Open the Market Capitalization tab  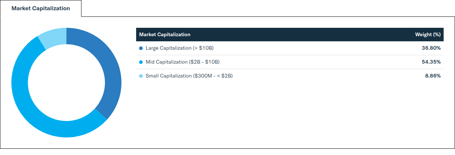41,8
